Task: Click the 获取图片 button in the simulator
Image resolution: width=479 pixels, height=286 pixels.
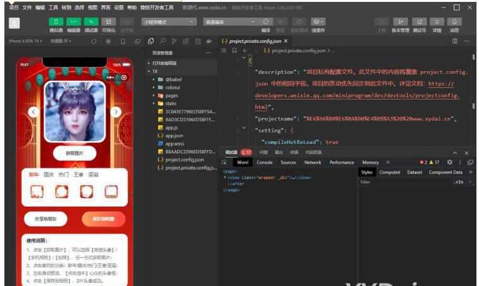Action: point(74,152)
